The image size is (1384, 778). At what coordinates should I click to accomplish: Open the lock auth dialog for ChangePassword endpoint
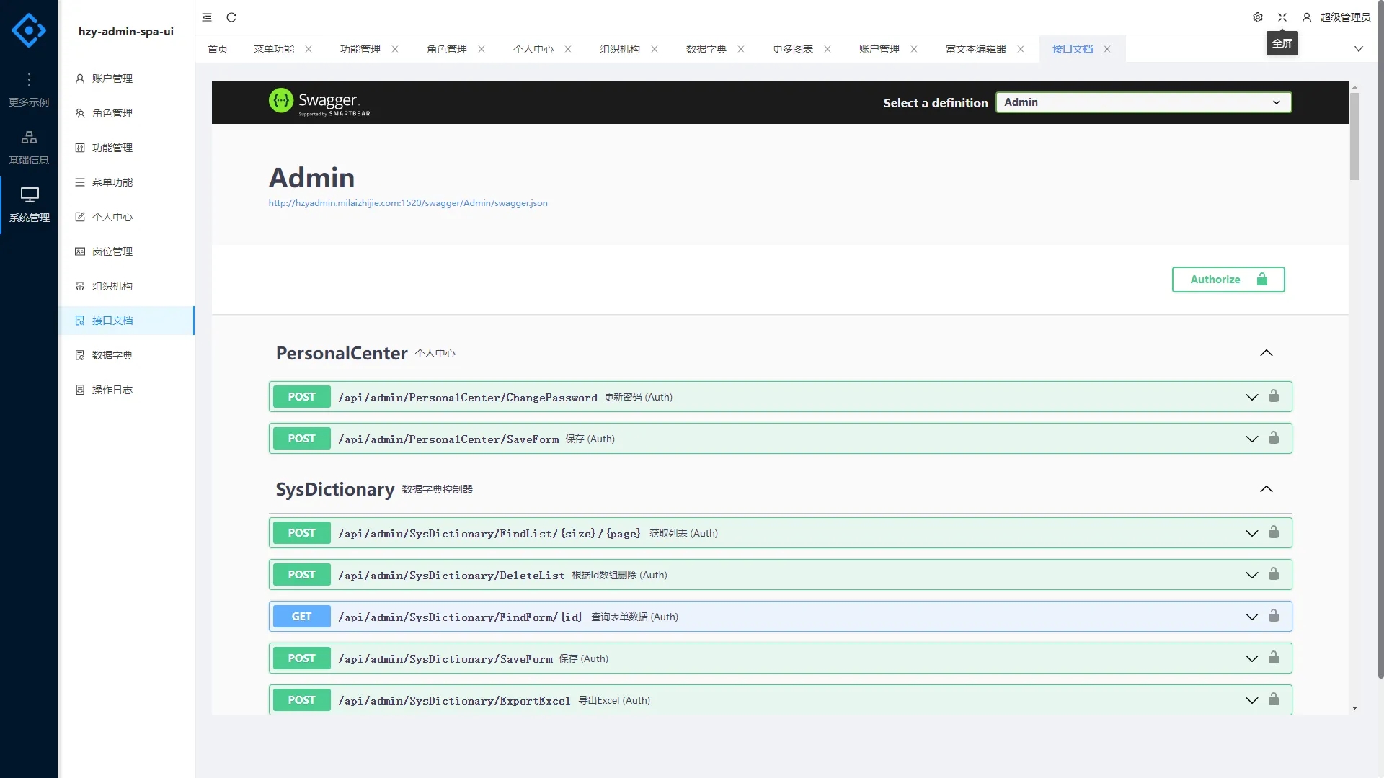(x=1274, y=396)
